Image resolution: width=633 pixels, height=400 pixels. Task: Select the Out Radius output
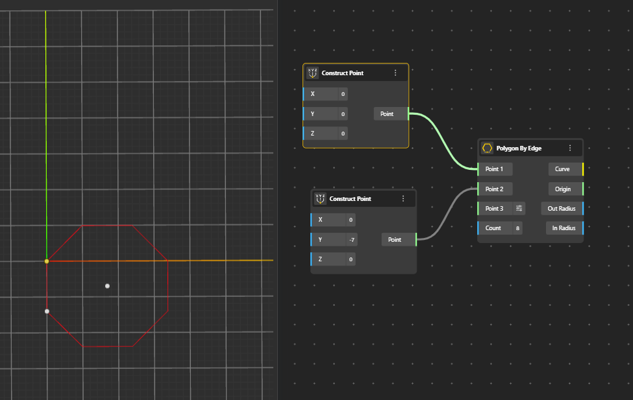click(x=561, y=209)
